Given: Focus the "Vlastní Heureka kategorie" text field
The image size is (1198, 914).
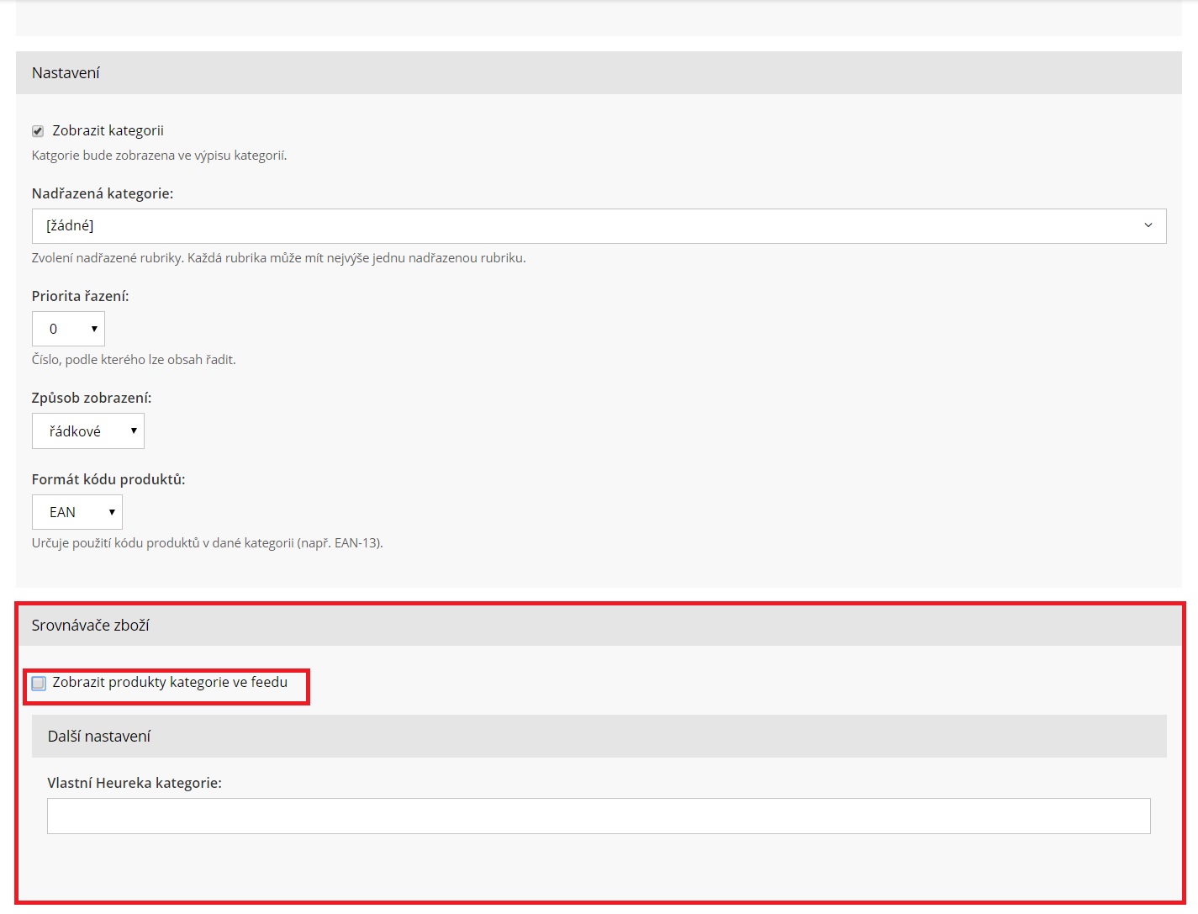Looking at the screenshot, I should pyautogui.click(x=599, y=816).
